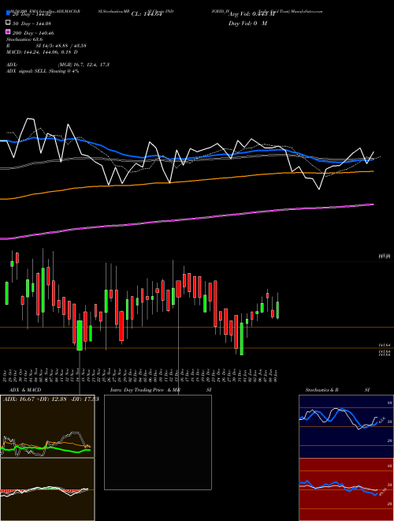Click the 'Stochastics & R' panel heading
394x521 pixels.
click(x=322, y=390)
